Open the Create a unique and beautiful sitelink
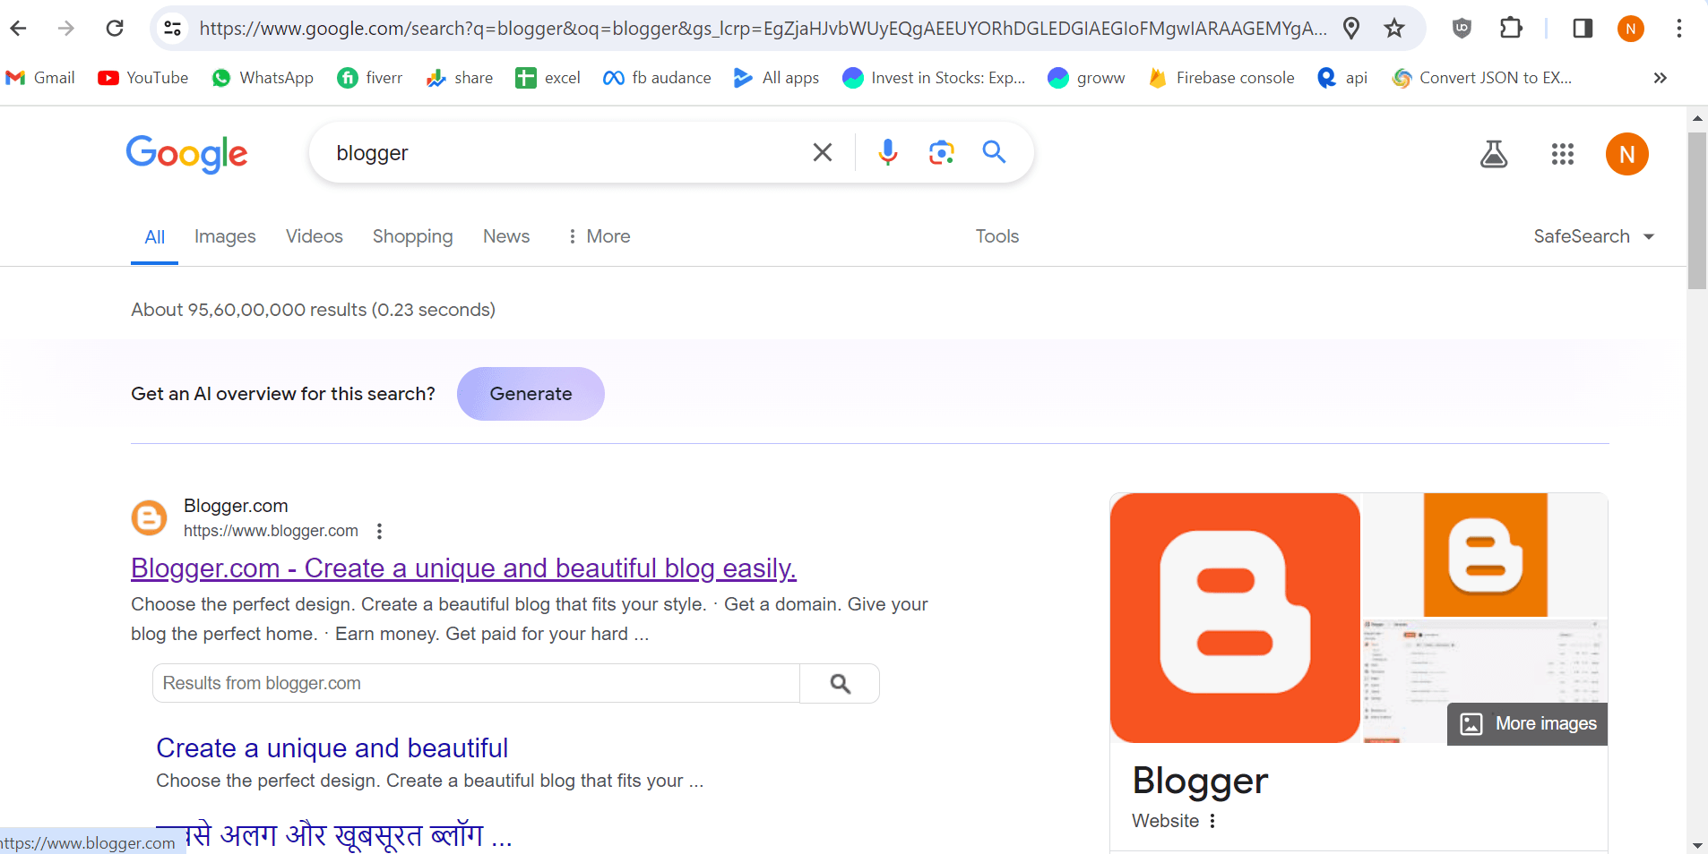The width and height of the screenshot is (1708, 854). point(332,748)
